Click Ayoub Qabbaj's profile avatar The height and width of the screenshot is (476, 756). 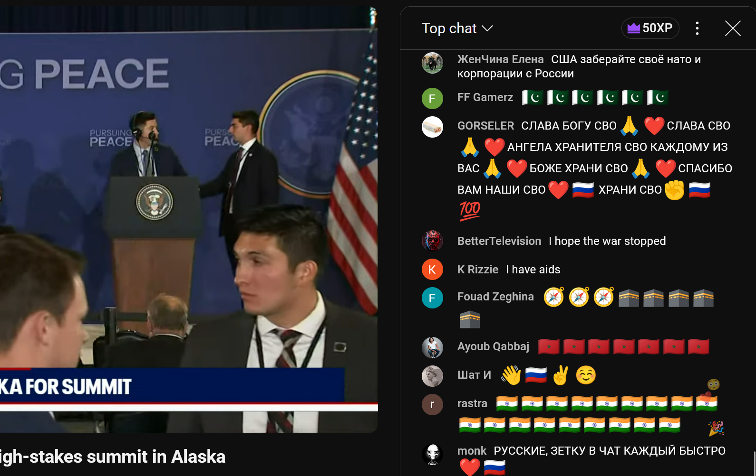point(432,347)
